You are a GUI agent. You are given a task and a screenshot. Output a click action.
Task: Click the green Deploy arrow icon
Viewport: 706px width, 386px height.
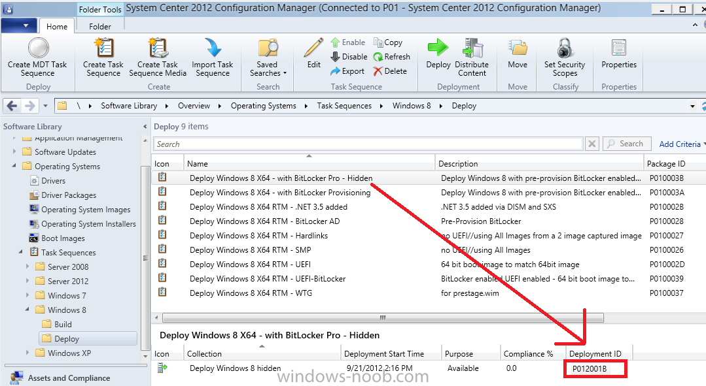[x=438, y=47]
